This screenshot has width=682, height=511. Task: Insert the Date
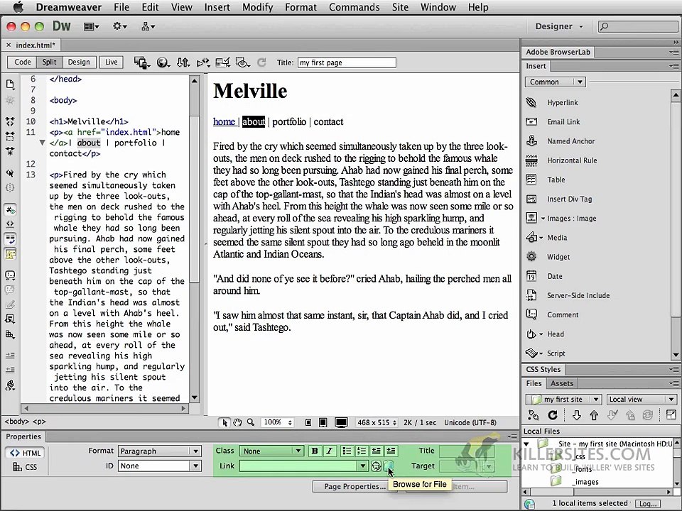coord(554,276)
